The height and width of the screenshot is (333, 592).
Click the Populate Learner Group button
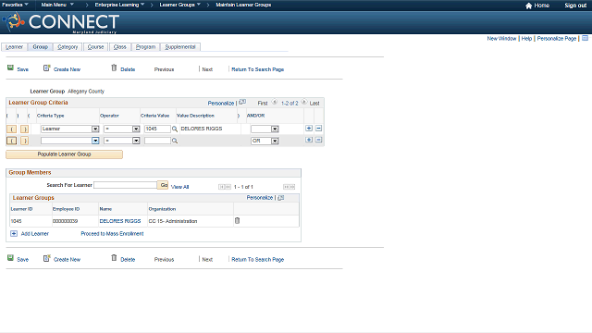tap(64, 154)
